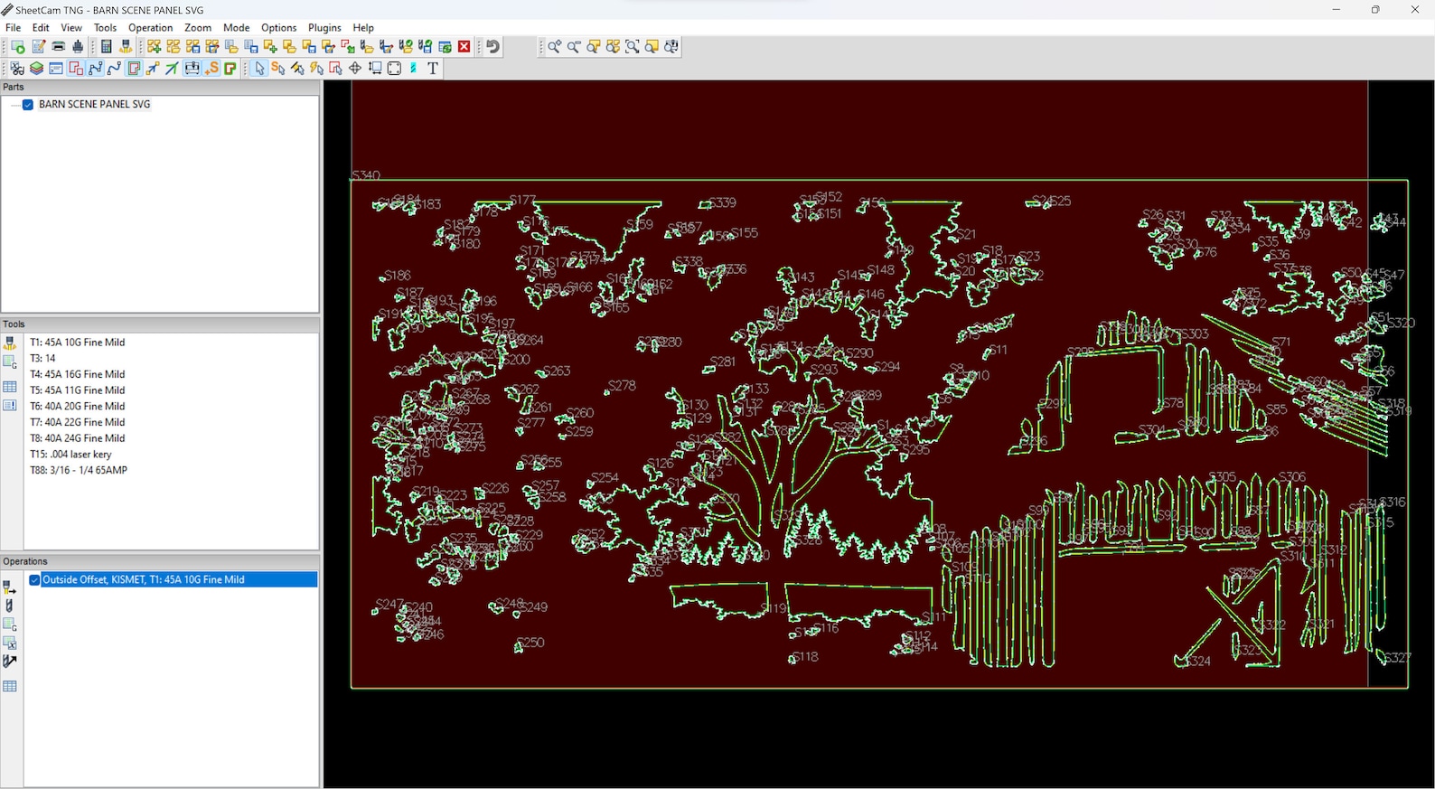The height and width of the screenshot is (789, 1435).
Task: Select the Text tool T icon
Action: (433, 69)
